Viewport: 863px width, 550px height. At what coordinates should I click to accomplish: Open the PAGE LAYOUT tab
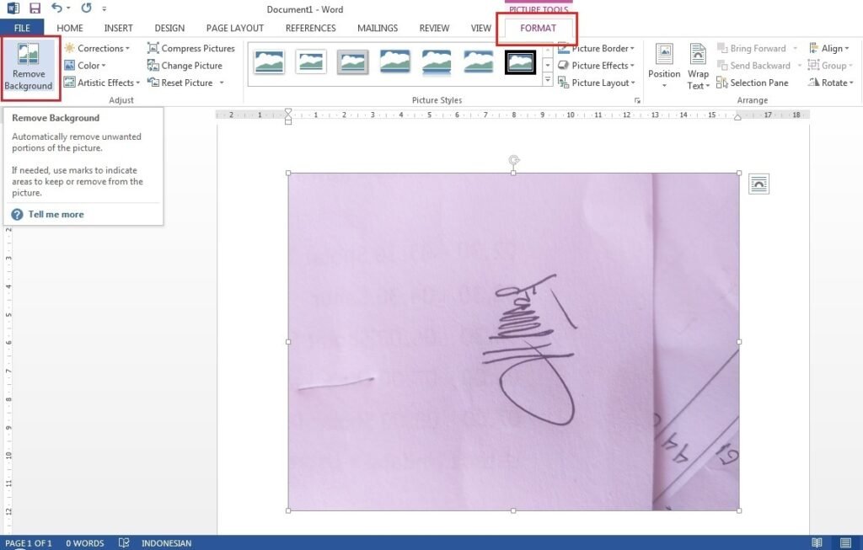pyautogui.click(x=235, y=28)
